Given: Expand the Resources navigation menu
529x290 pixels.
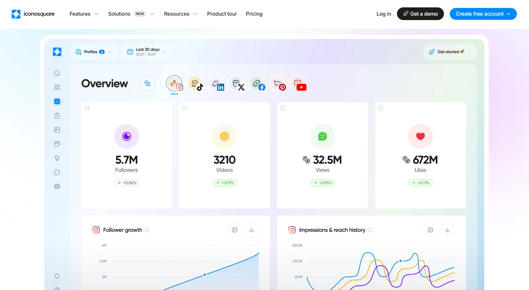Looking at the screenshot, I should coord(180,14).
